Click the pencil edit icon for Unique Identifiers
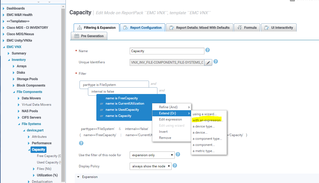The height and width of the screenshot is (183, 319). click(208, 62)
